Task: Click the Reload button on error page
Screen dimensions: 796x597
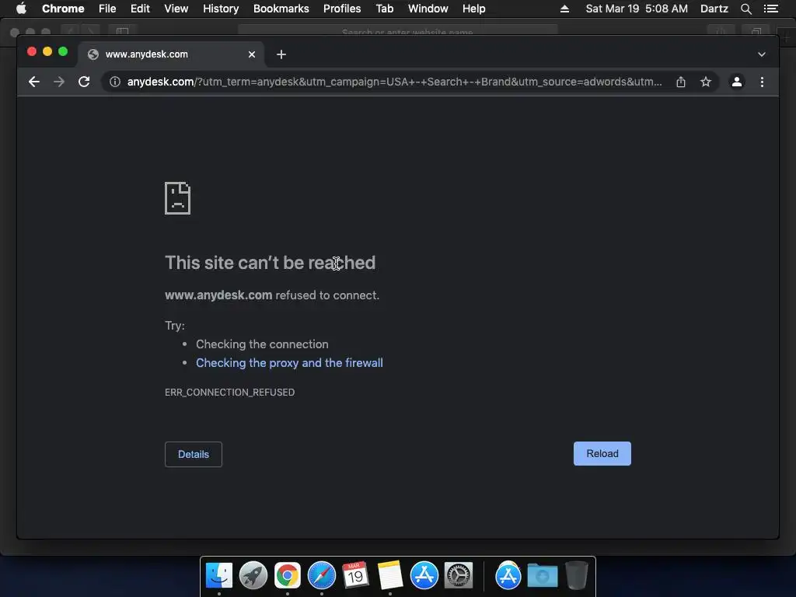Action: tap(602, 453)
